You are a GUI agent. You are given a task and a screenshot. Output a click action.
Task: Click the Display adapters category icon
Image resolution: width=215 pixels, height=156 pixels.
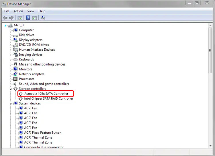(15, 40)
